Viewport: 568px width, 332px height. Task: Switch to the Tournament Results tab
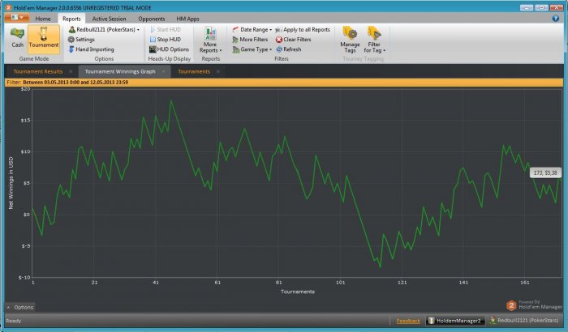pos(38,71)
